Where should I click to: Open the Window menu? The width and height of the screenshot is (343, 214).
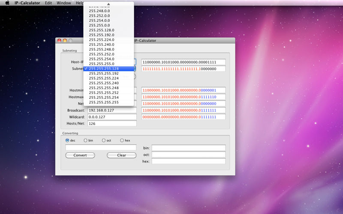click(x=63, y=3)
